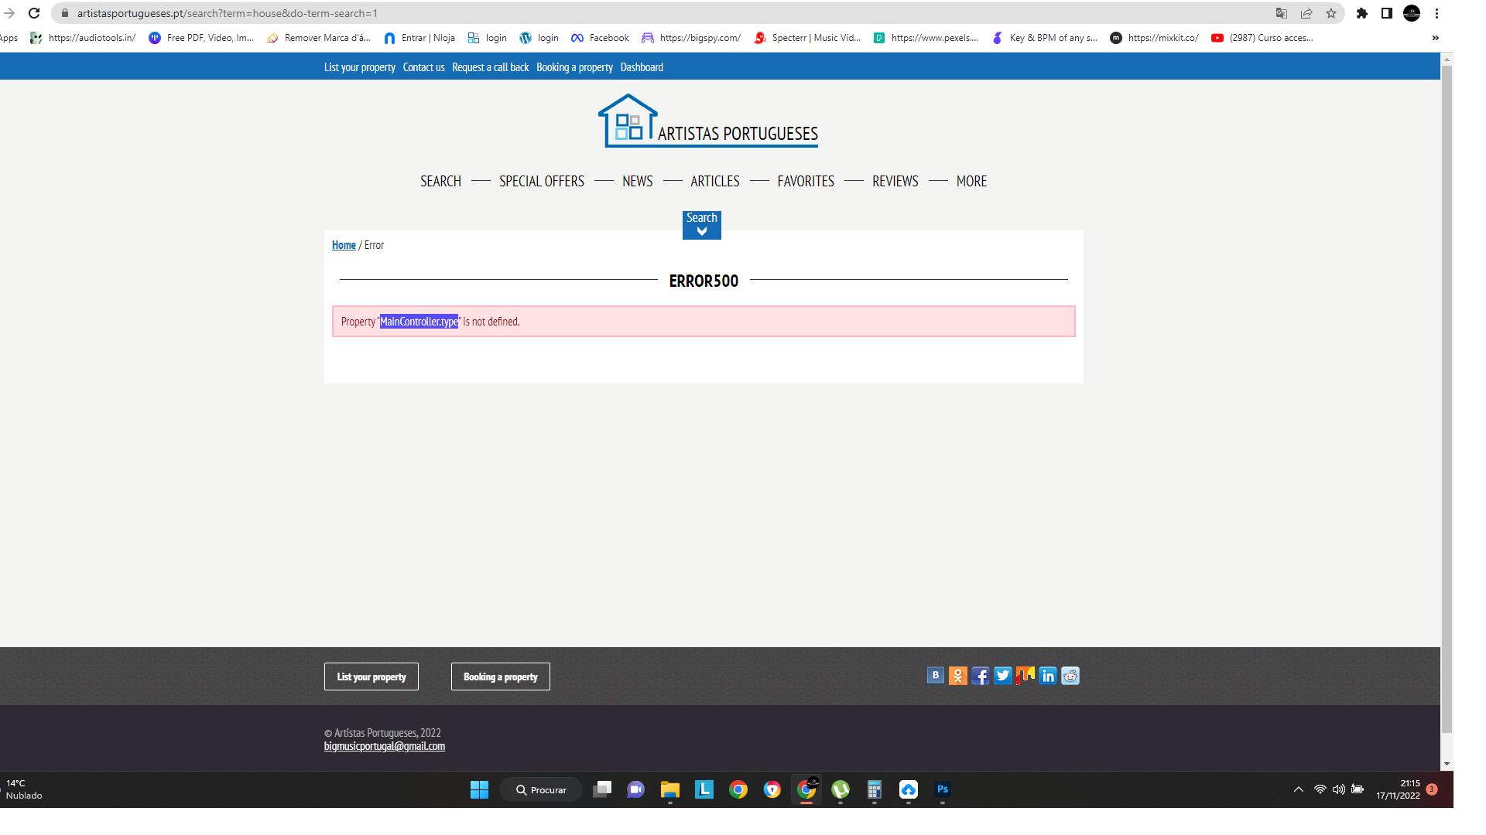Bookmark page with the star icon

point(1330,13)
